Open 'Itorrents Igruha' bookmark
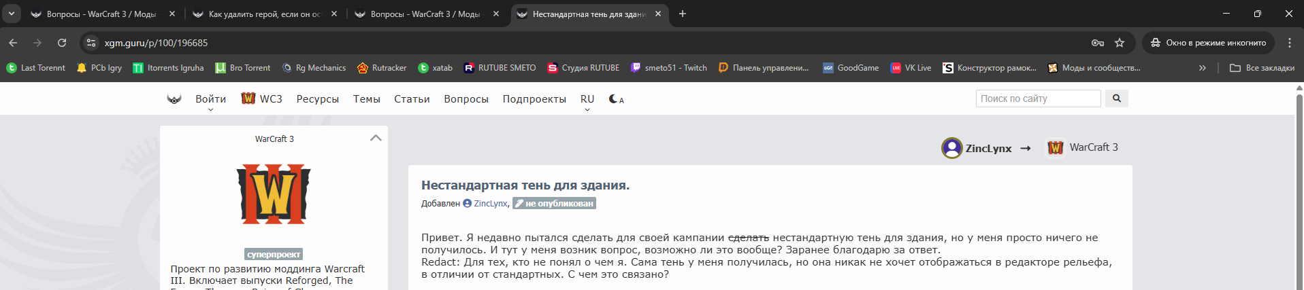 point(168,68)
